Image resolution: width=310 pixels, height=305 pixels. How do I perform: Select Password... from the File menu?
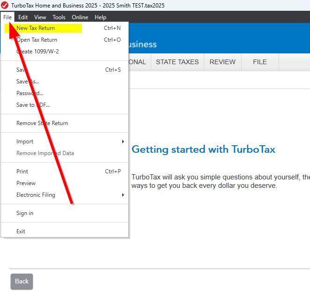(30, 93)
